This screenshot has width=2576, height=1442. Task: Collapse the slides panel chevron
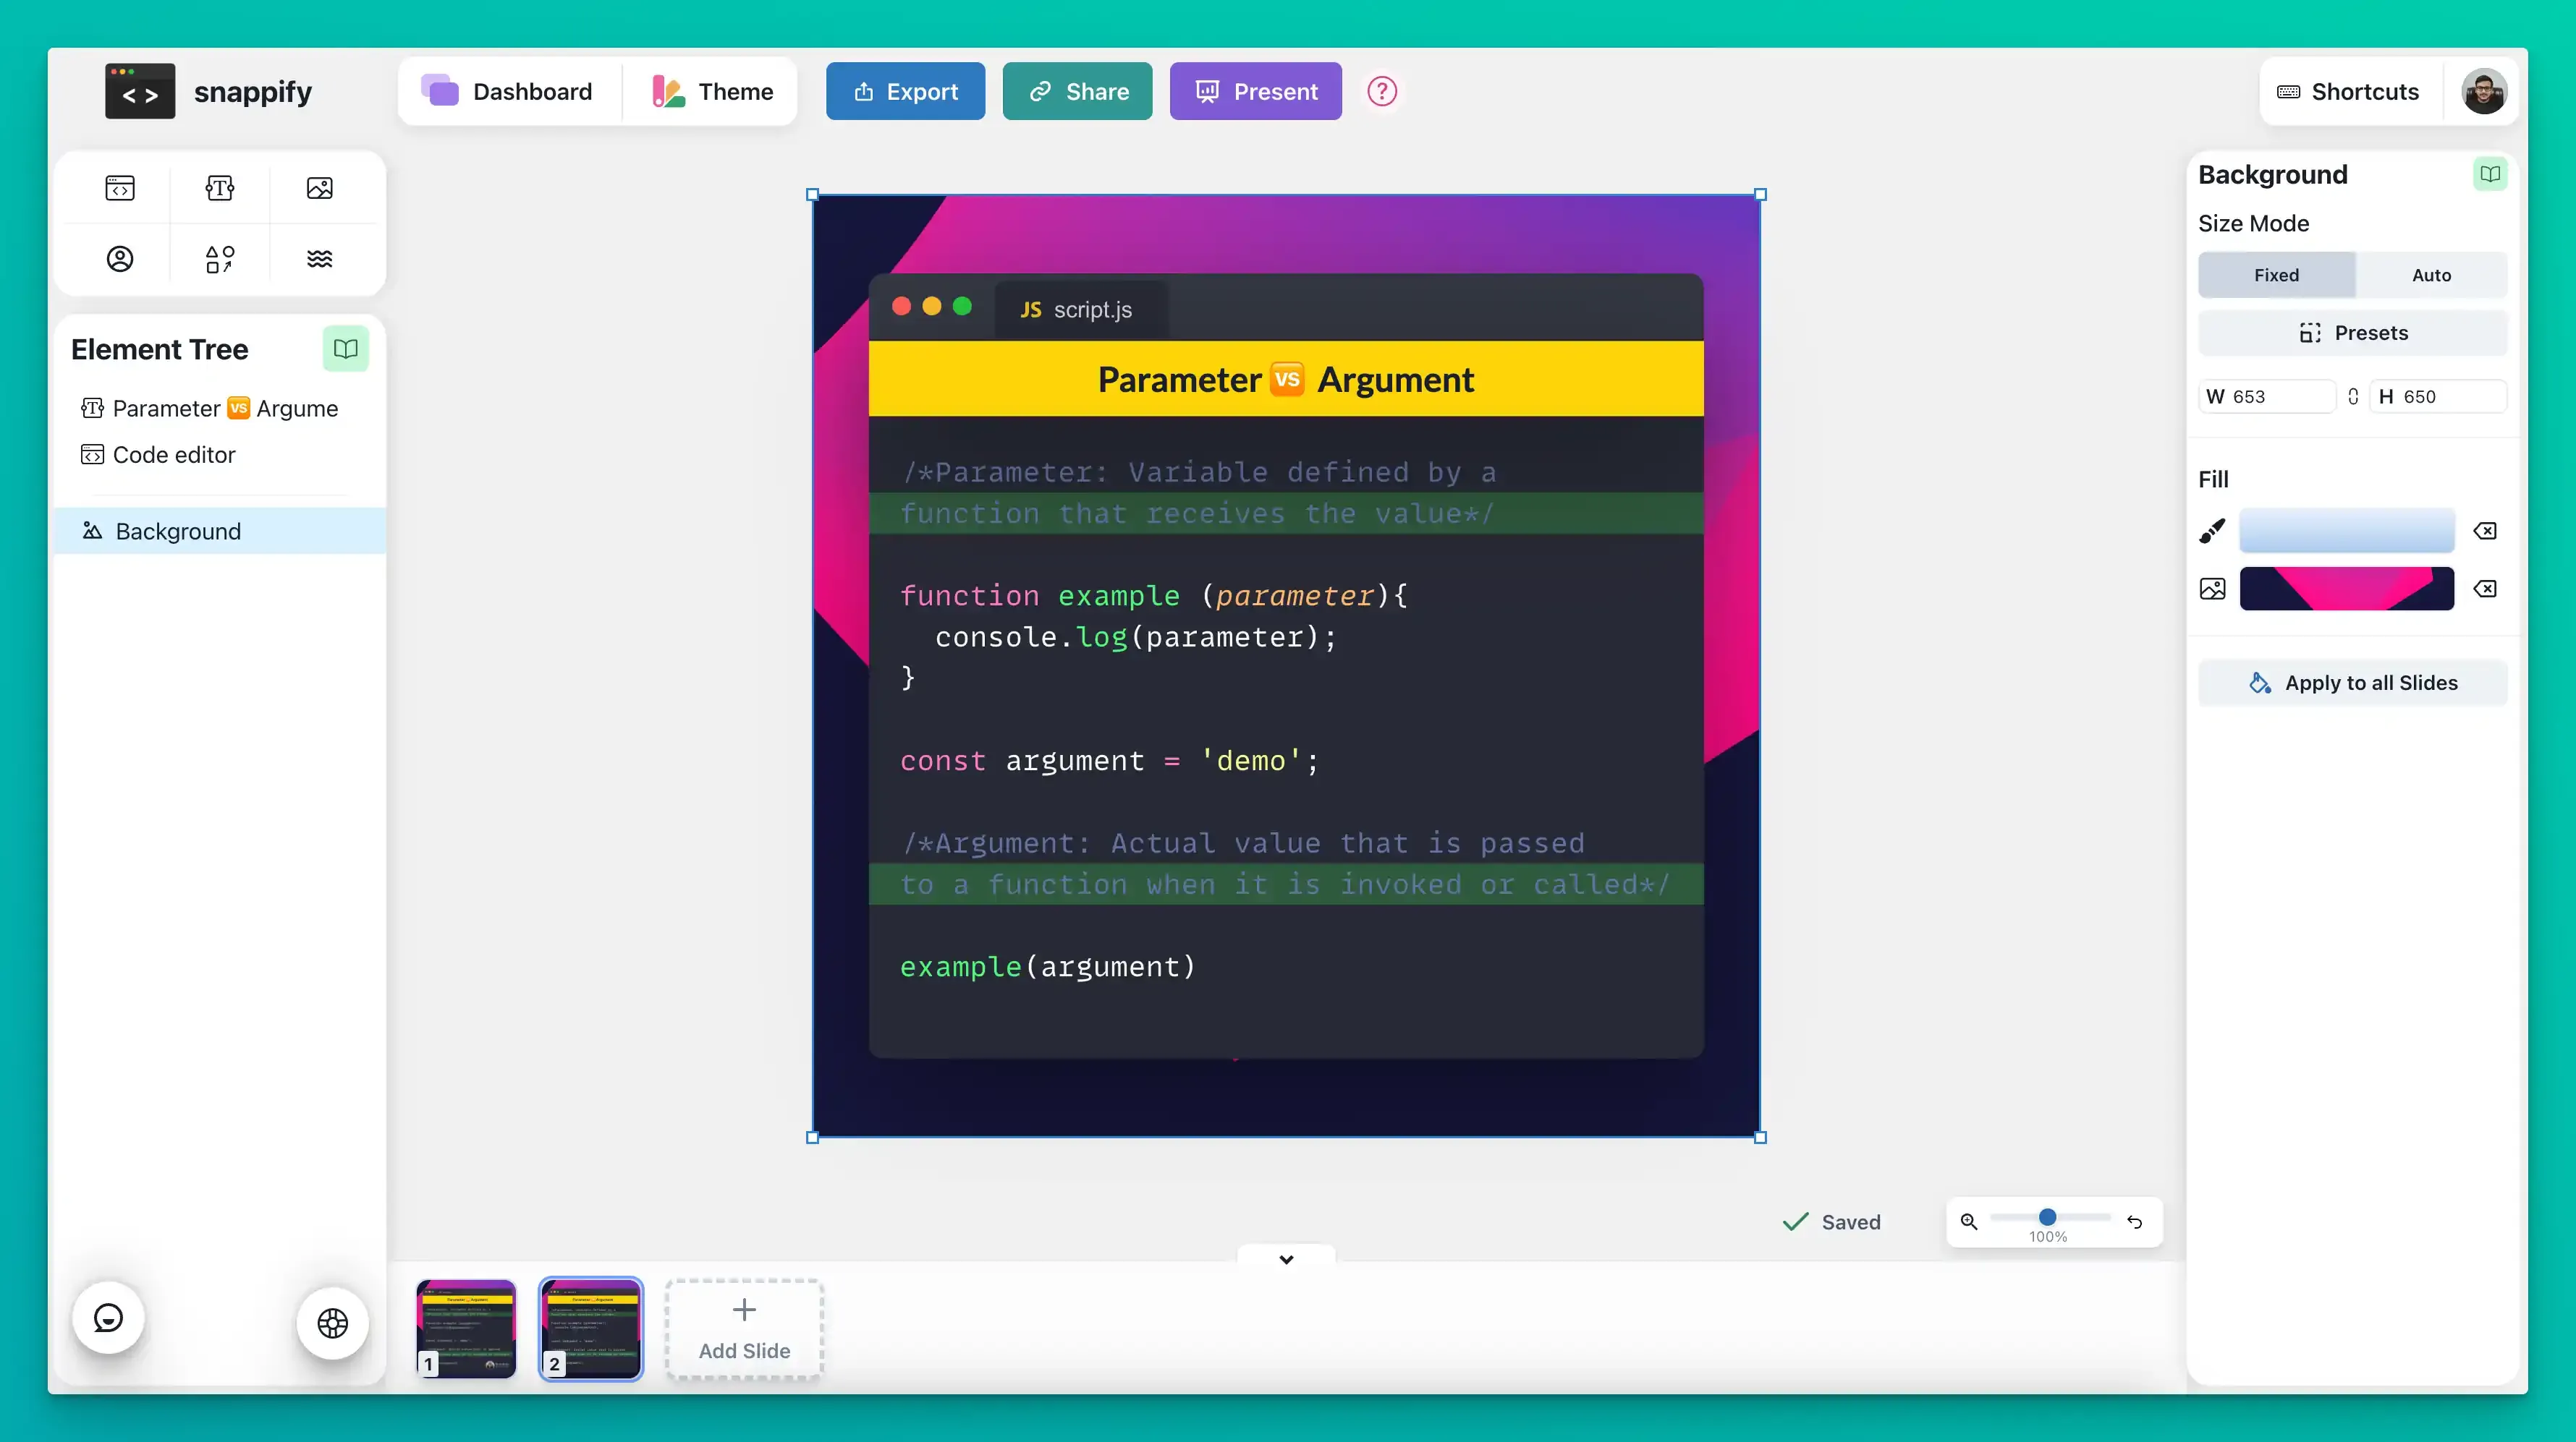(1286, 1259)
